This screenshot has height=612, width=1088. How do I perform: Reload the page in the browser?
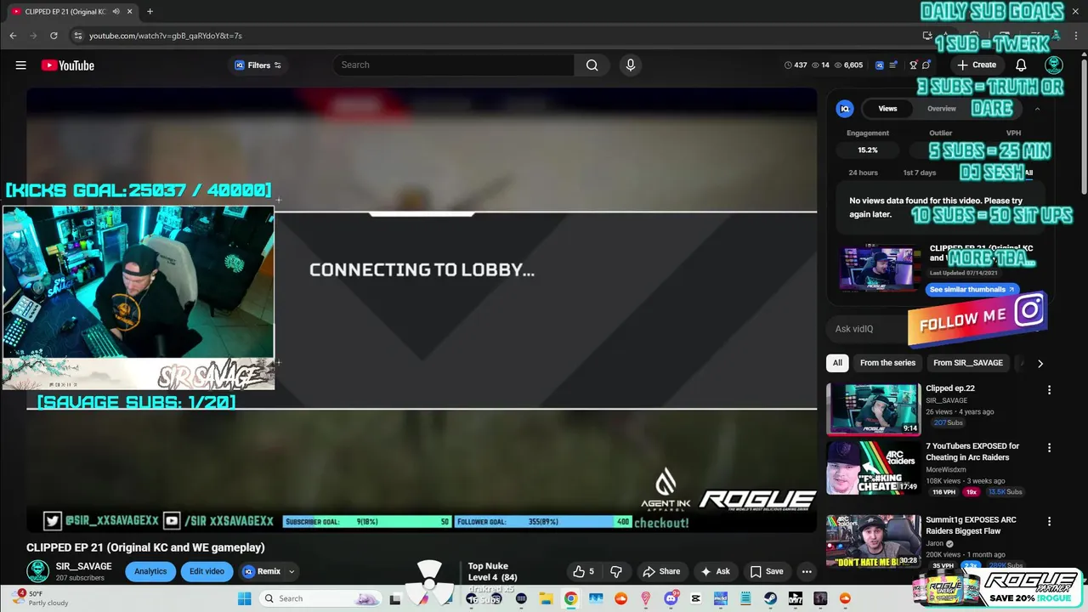pyautogui.click(x=54, y=36)
